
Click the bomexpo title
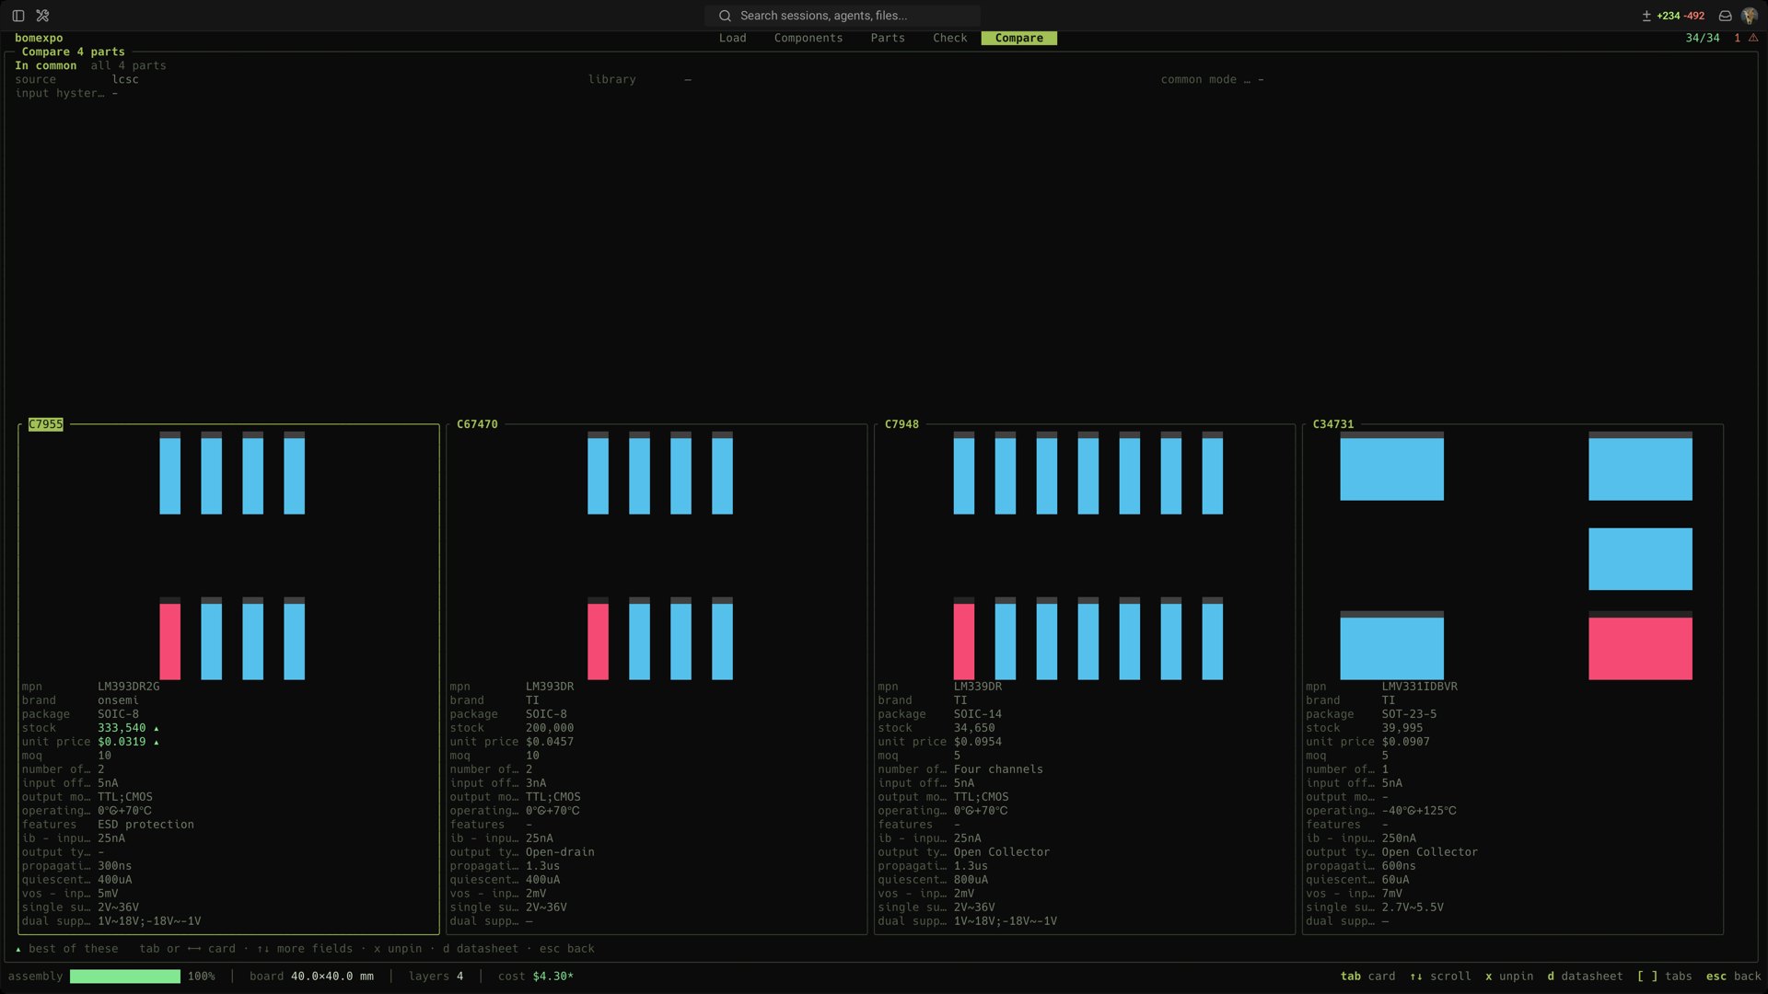(x=39, y=38)
